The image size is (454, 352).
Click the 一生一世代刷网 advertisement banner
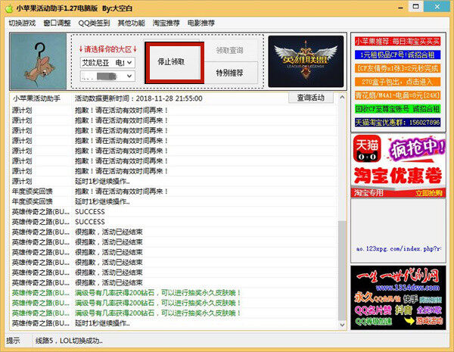click(x=398, y=297)
